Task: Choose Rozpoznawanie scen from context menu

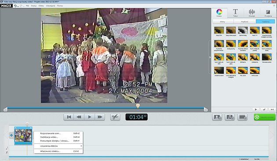Action: [x=58, y=133]
